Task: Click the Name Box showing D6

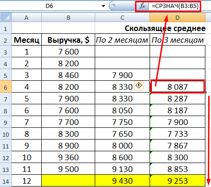Action: tap(49, 6)
